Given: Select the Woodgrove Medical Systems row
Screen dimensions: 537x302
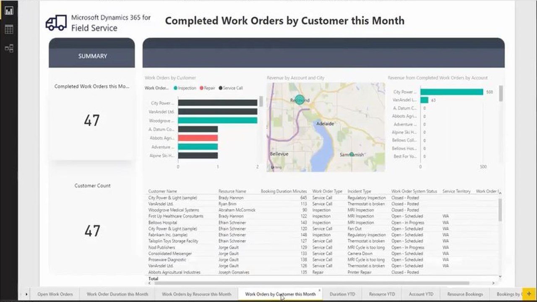Looking at the screenshot, I should click(323, 210).
